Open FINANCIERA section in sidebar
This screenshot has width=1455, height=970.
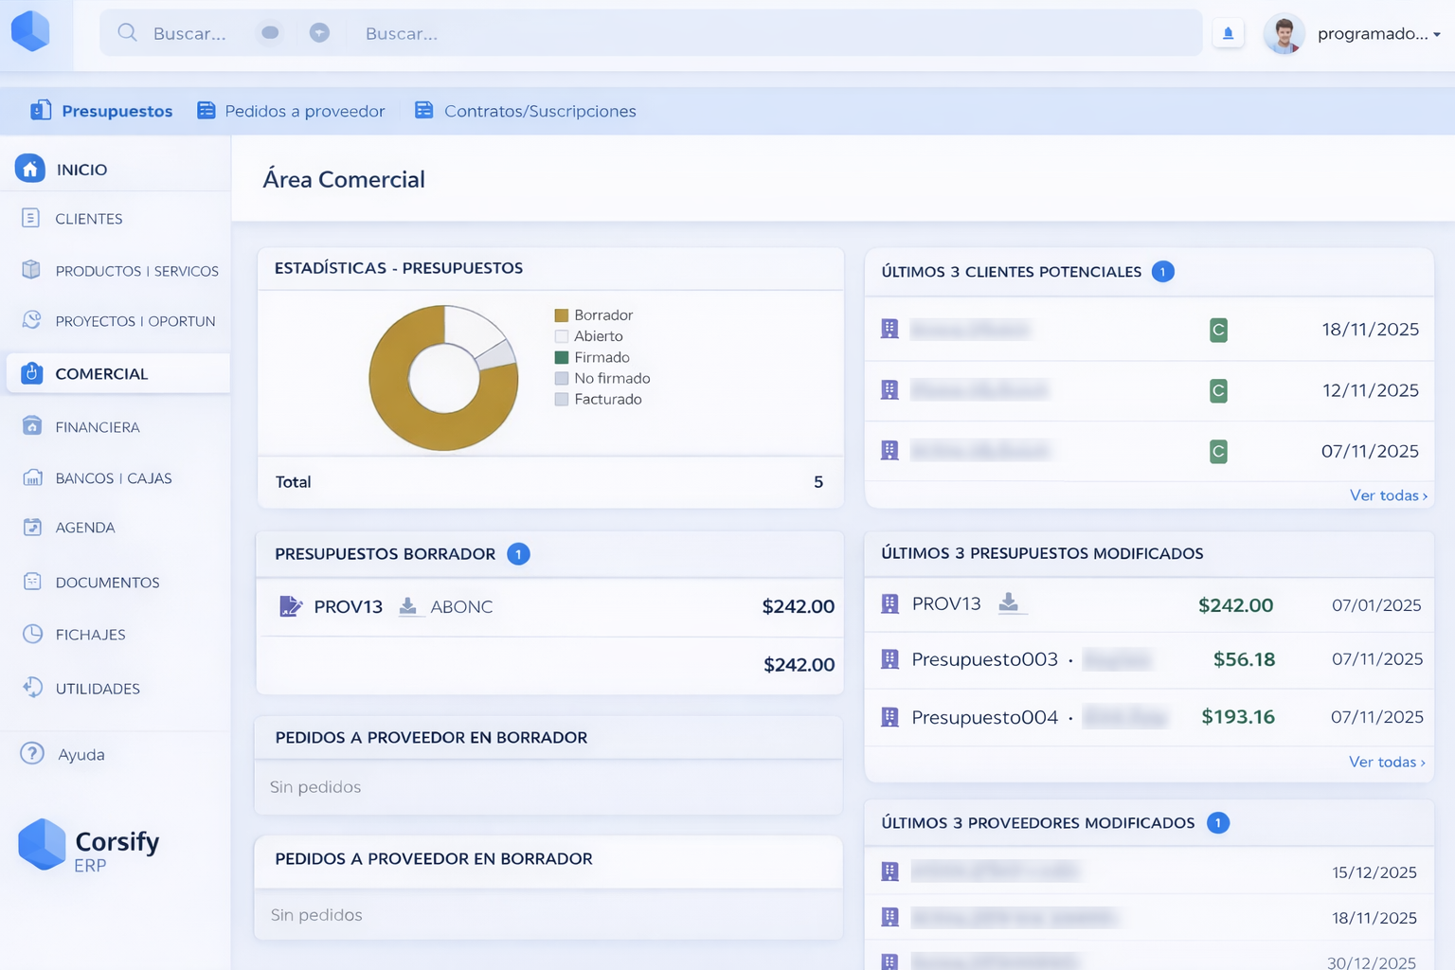(x=97, y=427)
